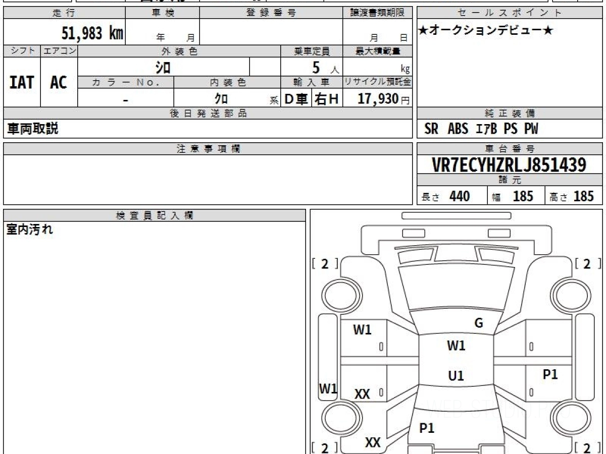Click the 登録番号 header cell
Image resolution: width=606 pixels, height=454 pixels.
[x=271, y=14]
